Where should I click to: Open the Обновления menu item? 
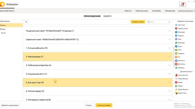[x=170, y=11]
